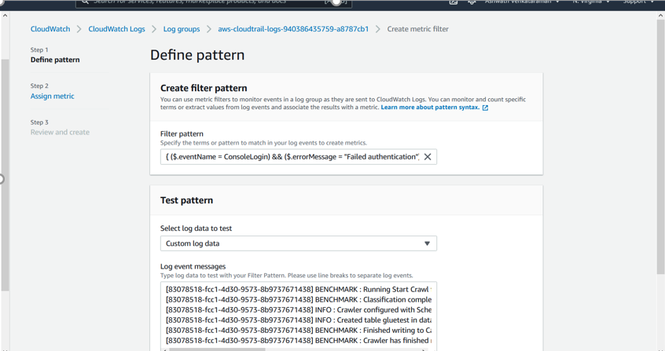Open aws-cloudtrail-logs log group breadcrumb
The image size is (665, 351).
pyautogui.click(x=293, y=29)
